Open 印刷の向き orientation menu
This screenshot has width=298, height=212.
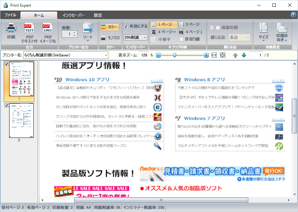pyautogui.click(x=282, y=32)
